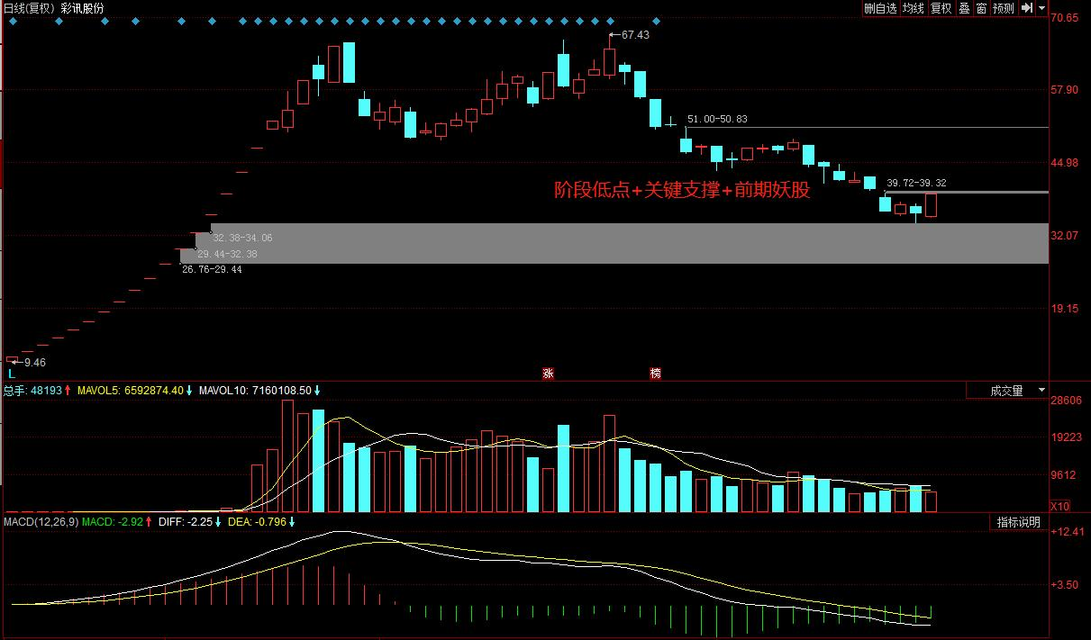Click the red 张 marker icon
1091x640 pixels.
click(x=547, y=373)
